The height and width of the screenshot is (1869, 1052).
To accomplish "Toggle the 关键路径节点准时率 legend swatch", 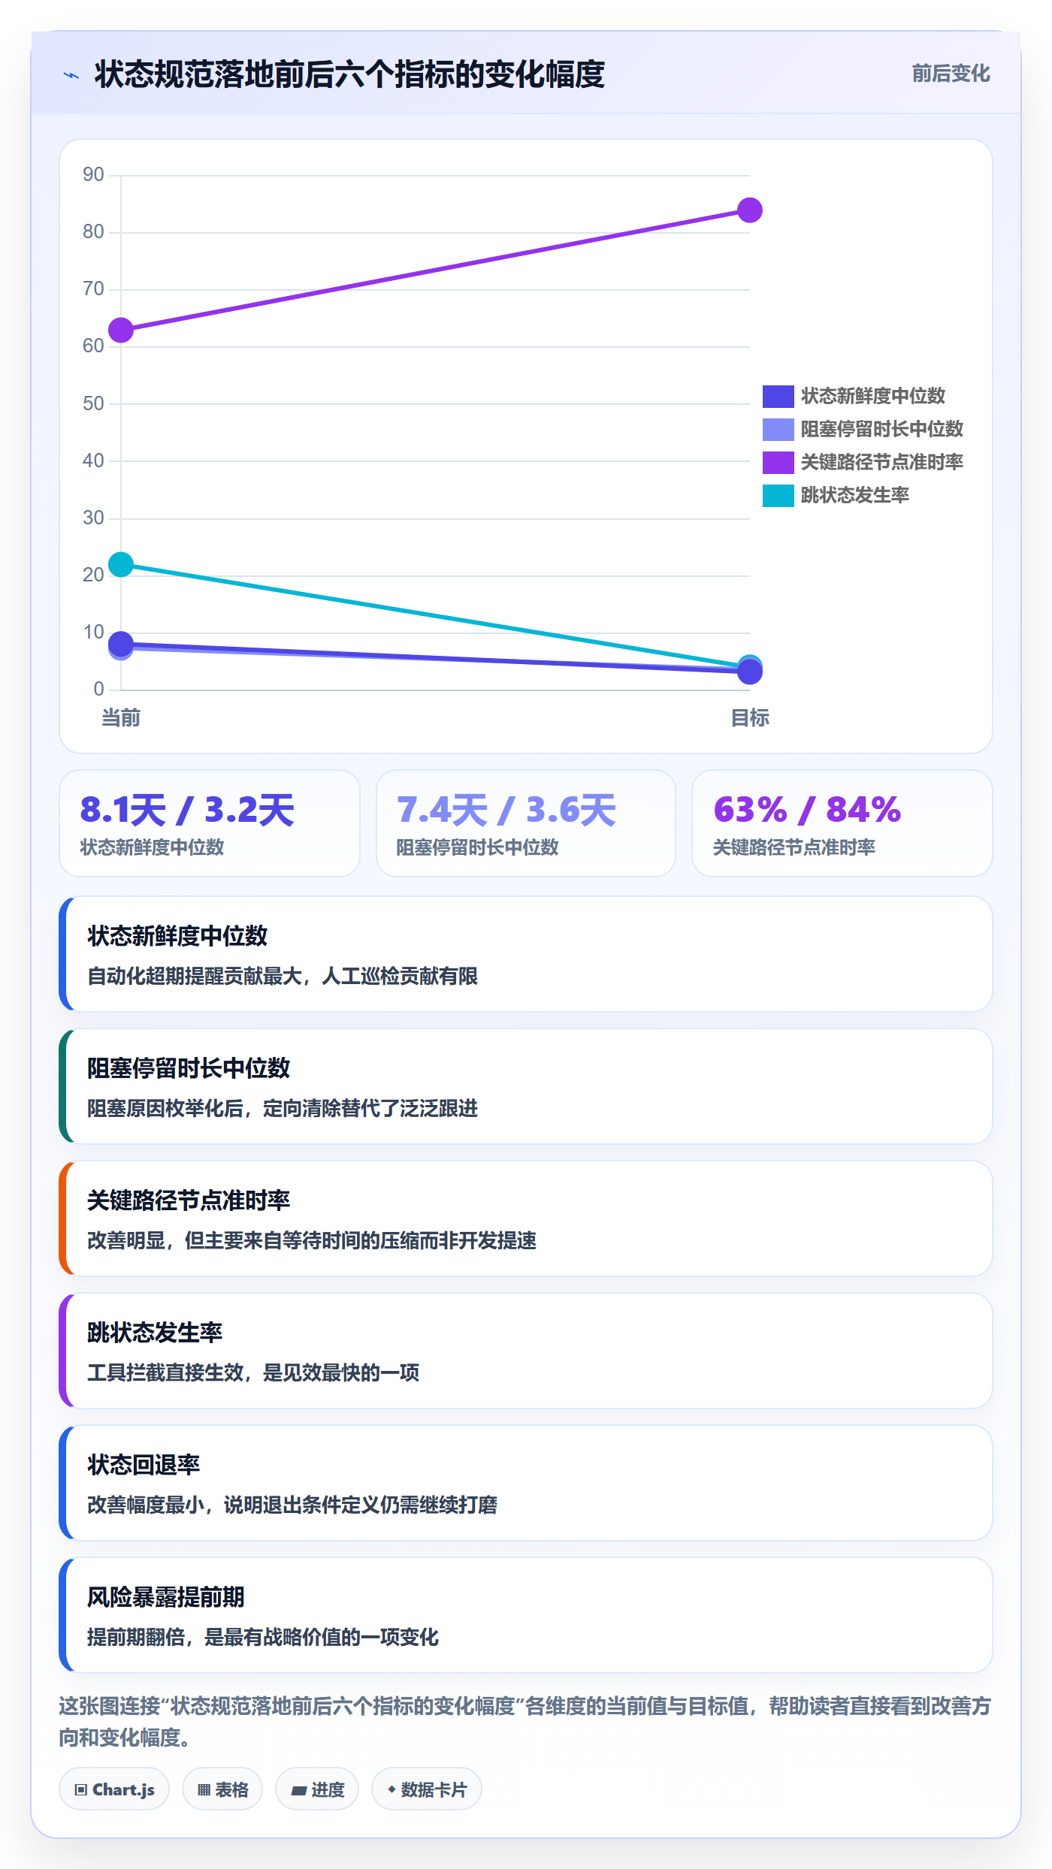I will click(x=778, y=462).
